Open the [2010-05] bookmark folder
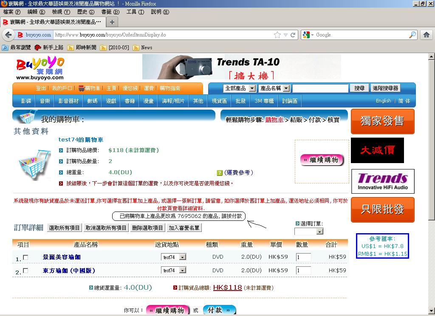Image resolution: width=435 pixels, height=316 pixels. pos(115,48)
